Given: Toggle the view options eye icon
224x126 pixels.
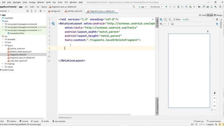Looking at the screenshot, I should (x=161, y=24).
